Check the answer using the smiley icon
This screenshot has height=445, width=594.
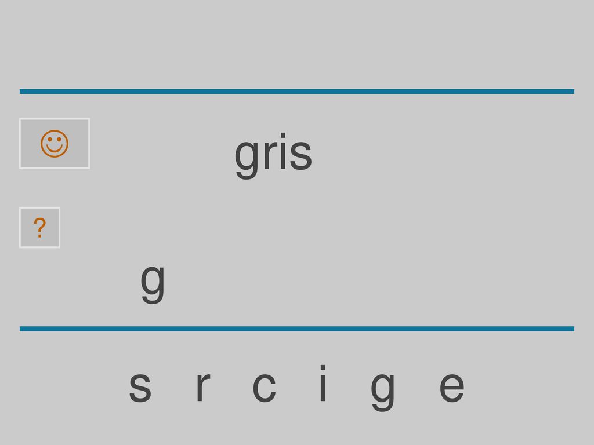[x=55, y=144]
